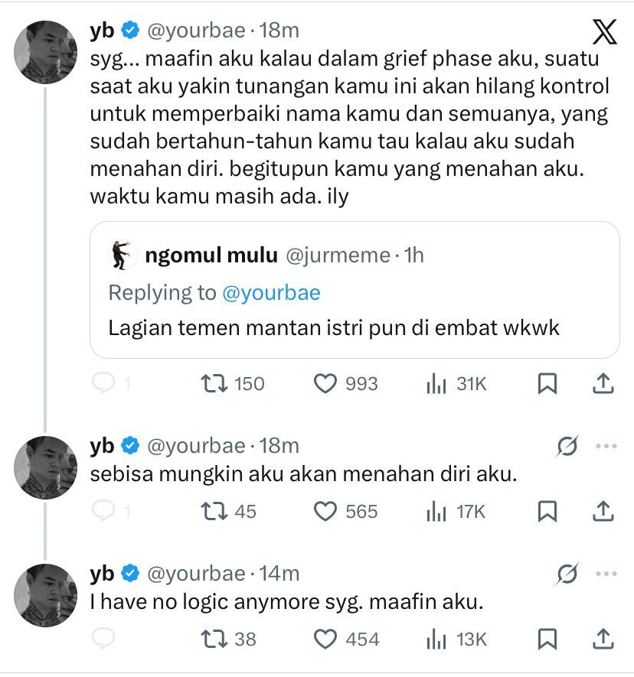Like the tweet with 454 likes
Viewport: 634px width, 677px height.
tap(327, 639)
